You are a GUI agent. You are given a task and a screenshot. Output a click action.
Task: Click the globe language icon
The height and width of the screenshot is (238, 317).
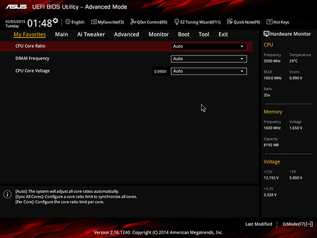(x=68, y=22)
